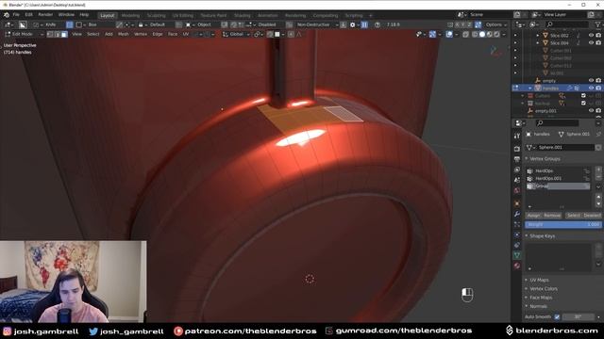Toggle visibility eye of empty object
604x339 pixels.
[592, 81]
